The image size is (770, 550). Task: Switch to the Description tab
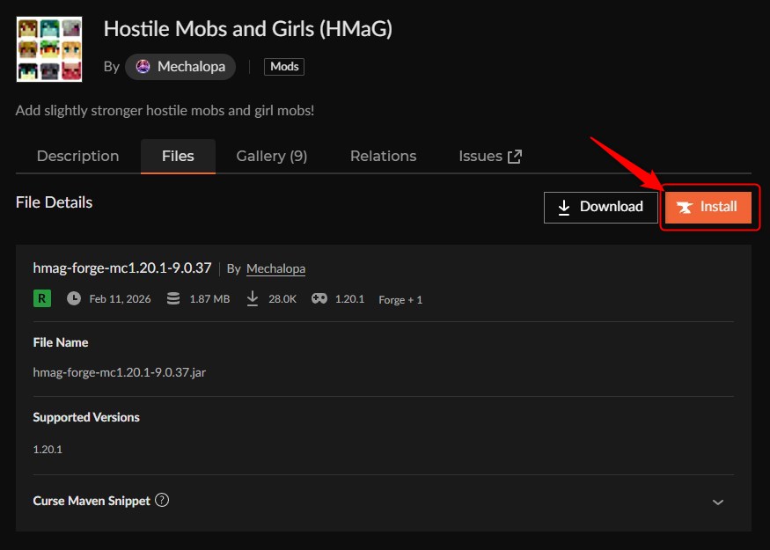(77, 156)
